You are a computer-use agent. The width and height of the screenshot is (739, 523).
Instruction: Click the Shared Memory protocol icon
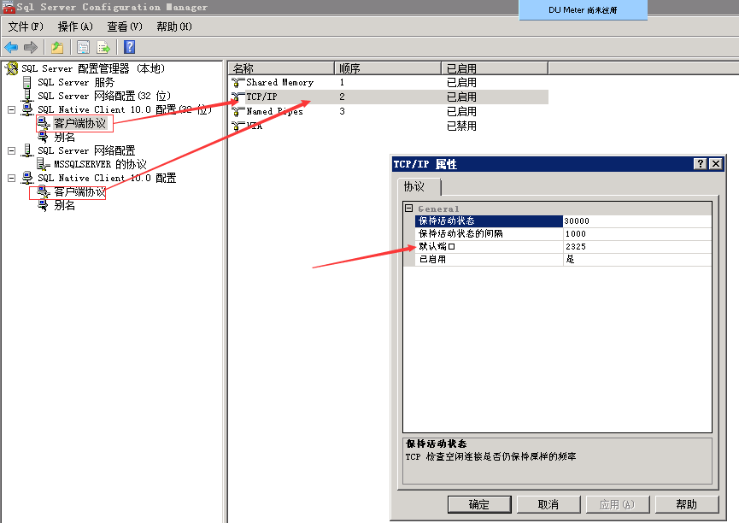(238, 83)
